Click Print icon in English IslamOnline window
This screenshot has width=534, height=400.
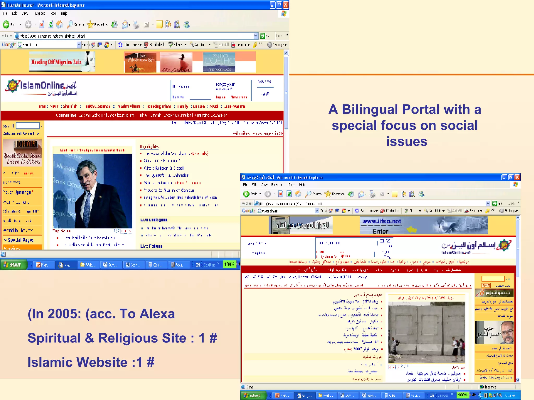click(x=136, y=25)
